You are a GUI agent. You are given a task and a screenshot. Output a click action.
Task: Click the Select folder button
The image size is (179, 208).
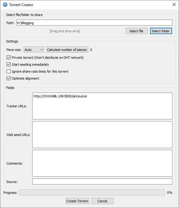click(x=161, y=31)
